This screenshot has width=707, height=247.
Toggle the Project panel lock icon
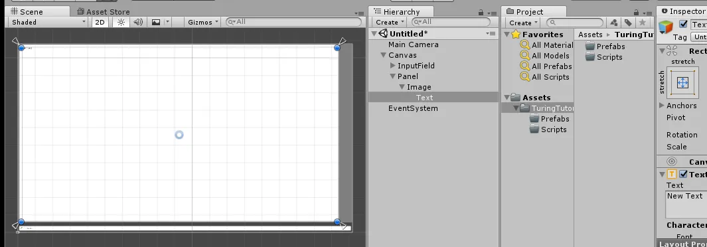(636, 13)
